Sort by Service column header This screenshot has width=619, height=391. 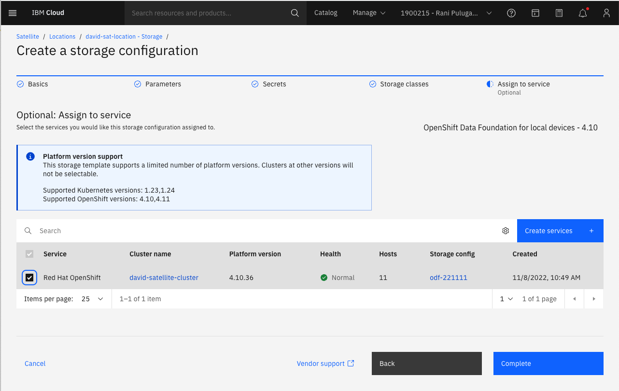point(55,254)
